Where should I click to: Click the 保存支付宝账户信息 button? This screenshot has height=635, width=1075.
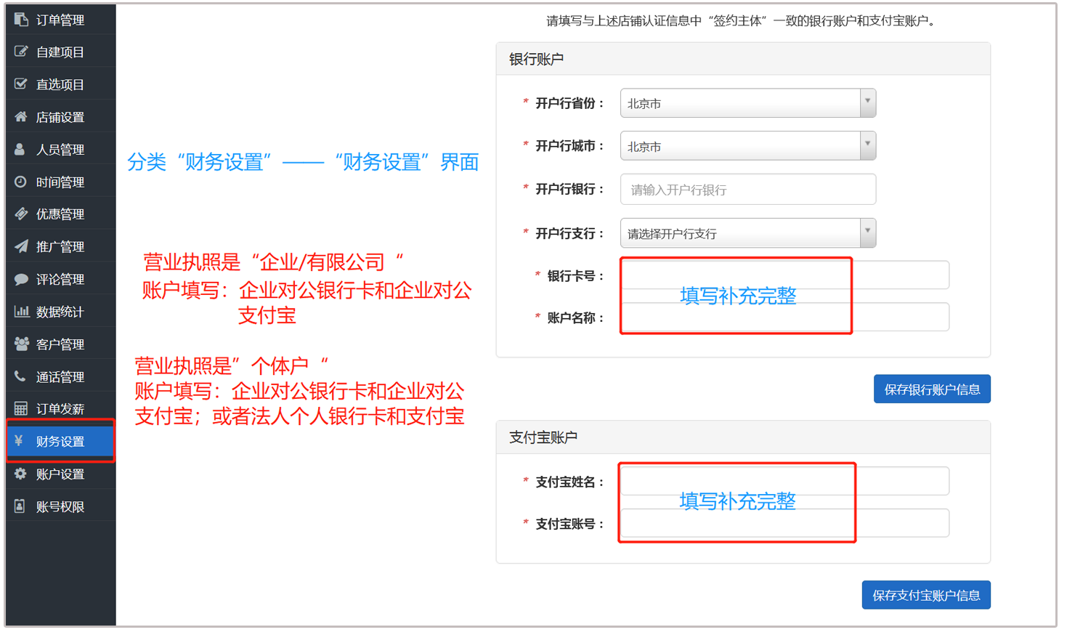[925, 595]
